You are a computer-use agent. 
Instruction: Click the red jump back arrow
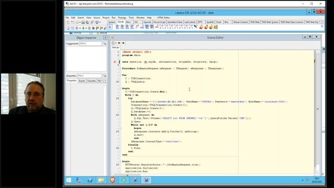pyautogui.click(x=119, y=43)
